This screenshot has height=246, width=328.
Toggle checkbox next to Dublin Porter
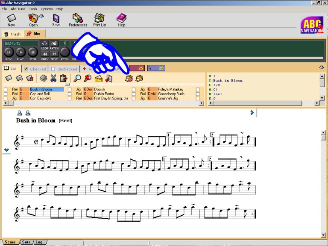pos(70,94)
